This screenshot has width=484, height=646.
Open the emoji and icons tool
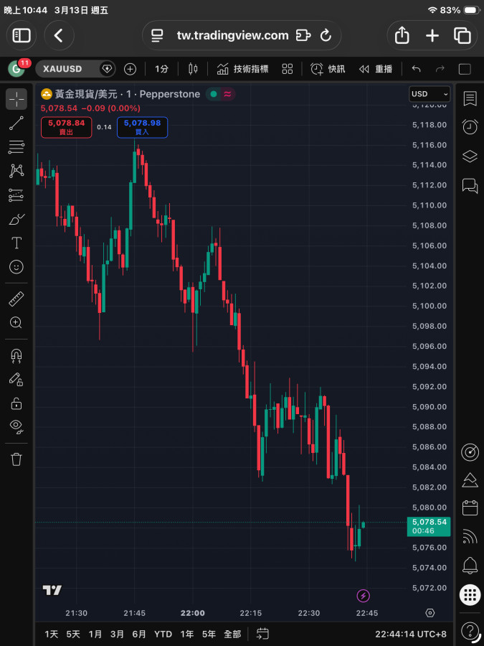(x=16, y=267)
